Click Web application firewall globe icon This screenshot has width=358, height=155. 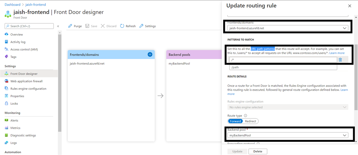[x=6, y=81]
